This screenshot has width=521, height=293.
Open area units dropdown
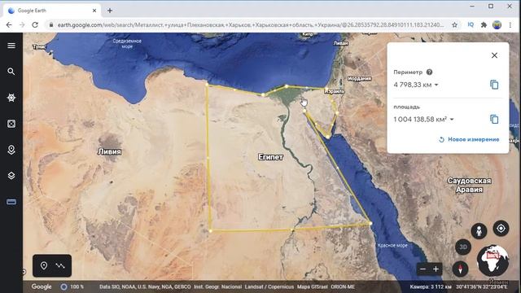(452, 120)
